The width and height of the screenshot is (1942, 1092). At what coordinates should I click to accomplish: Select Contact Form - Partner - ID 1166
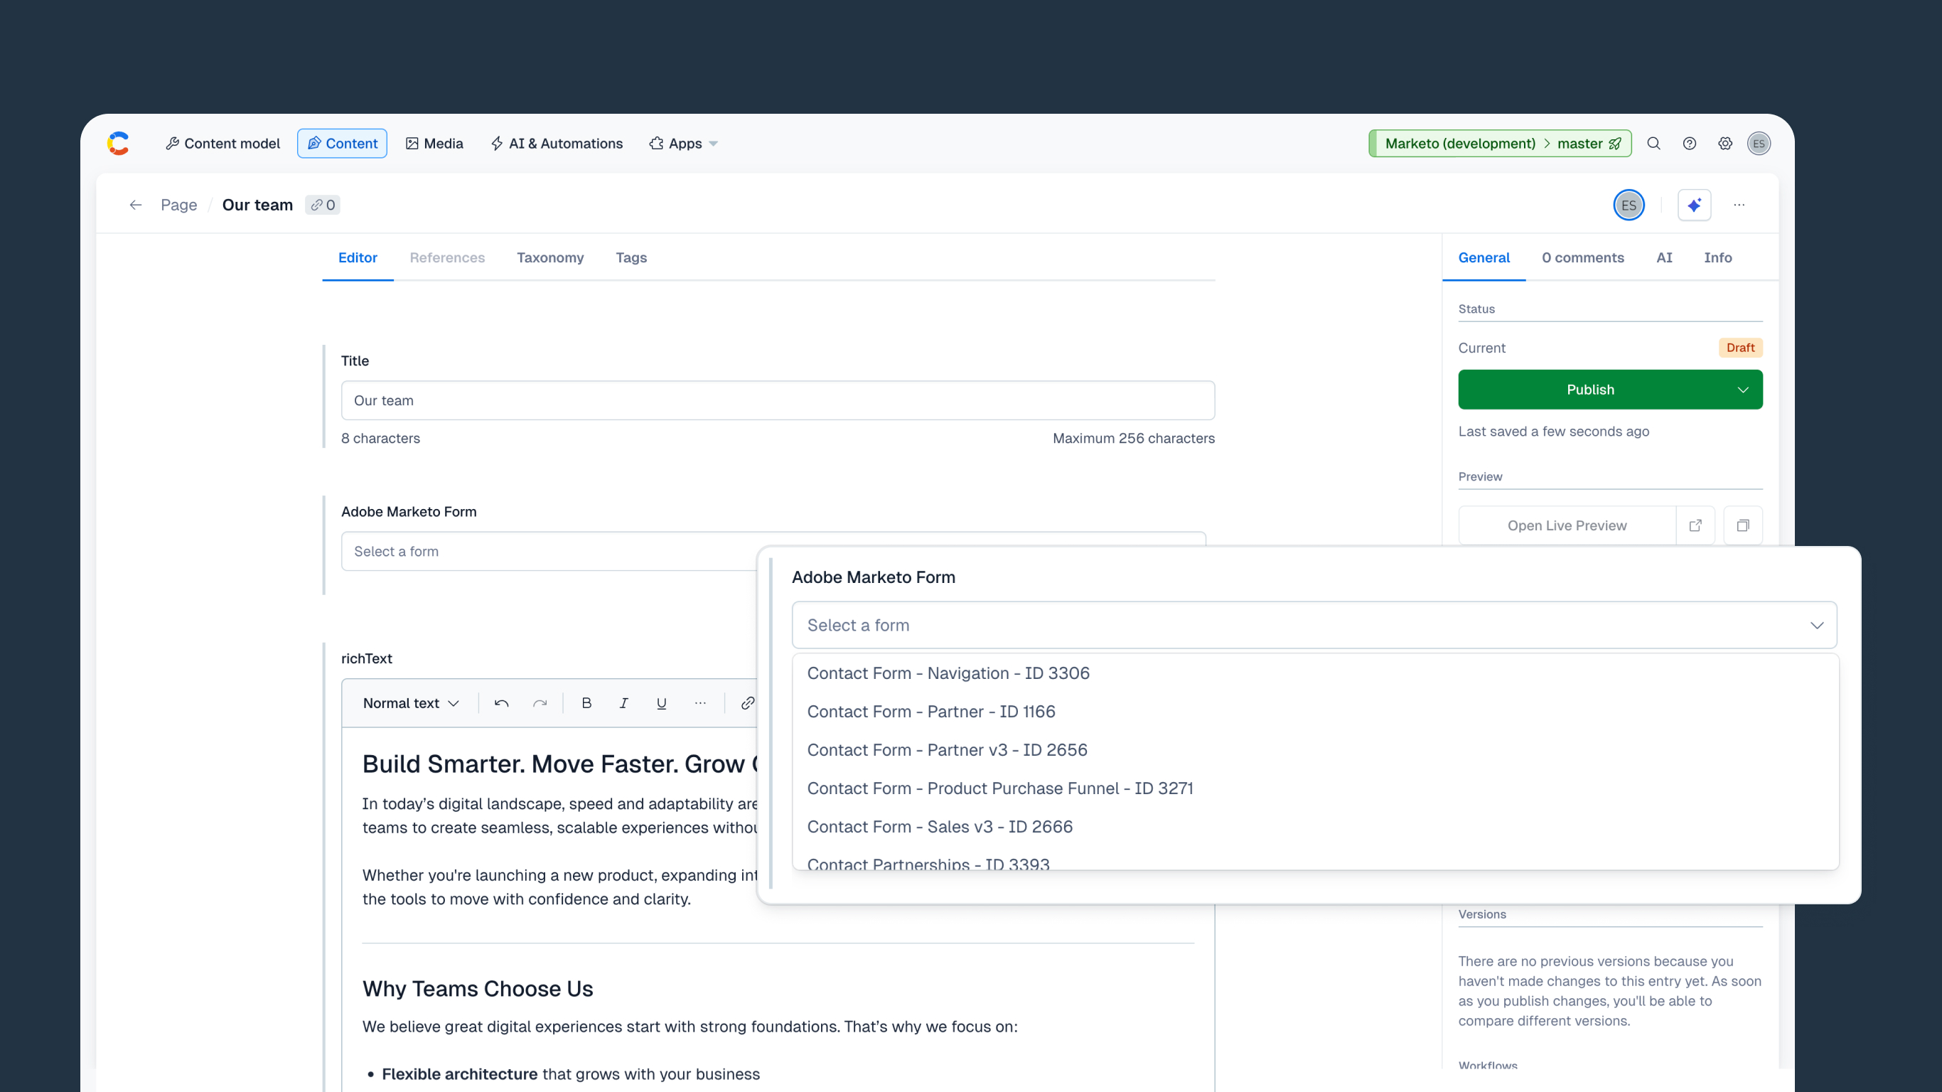[x=931, y=711]
